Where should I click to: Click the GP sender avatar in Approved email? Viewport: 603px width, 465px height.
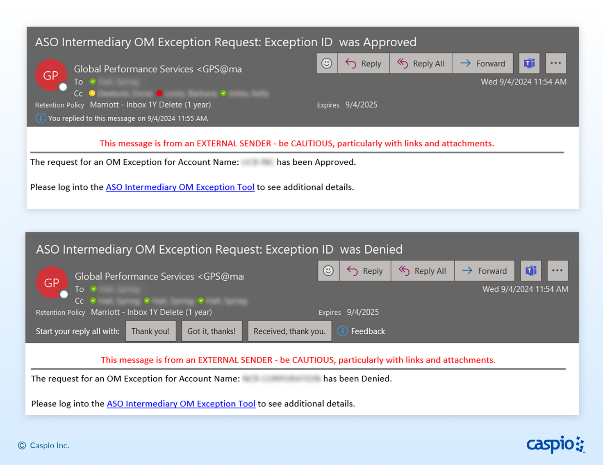point(51,75)
